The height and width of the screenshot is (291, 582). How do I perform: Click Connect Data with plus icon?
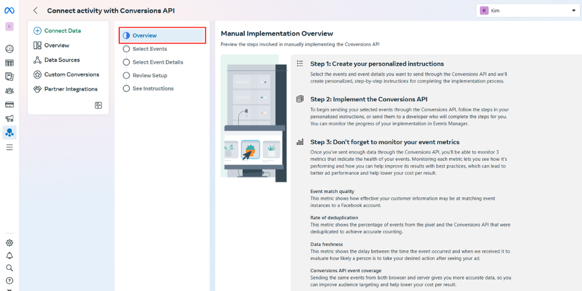coord(57,31)
